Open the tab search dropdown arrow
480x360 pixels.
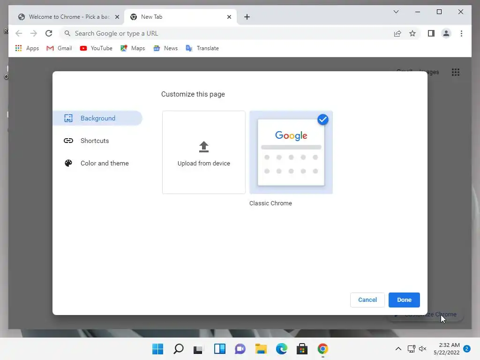click(396, 12)
